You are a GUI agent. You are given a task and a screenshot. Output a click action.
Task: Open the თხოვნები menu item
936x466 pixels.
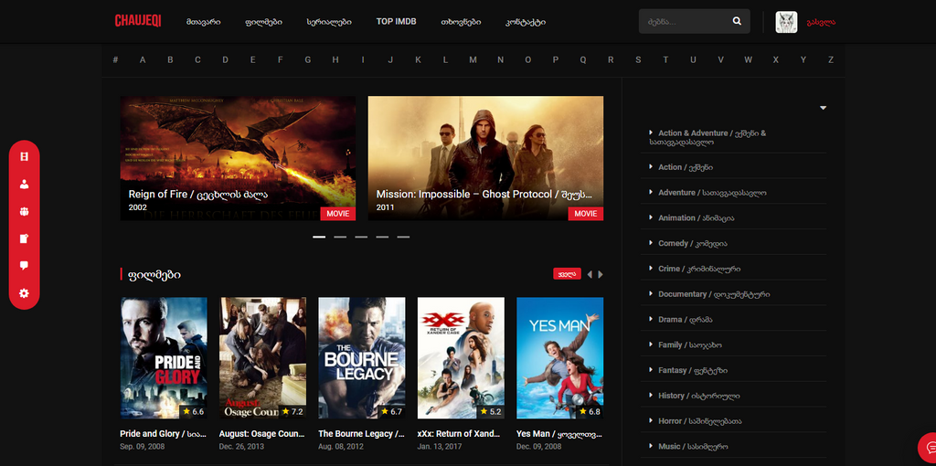(x=461, y=22)
